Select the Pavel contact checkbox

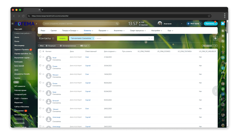(x=40, y=57)
